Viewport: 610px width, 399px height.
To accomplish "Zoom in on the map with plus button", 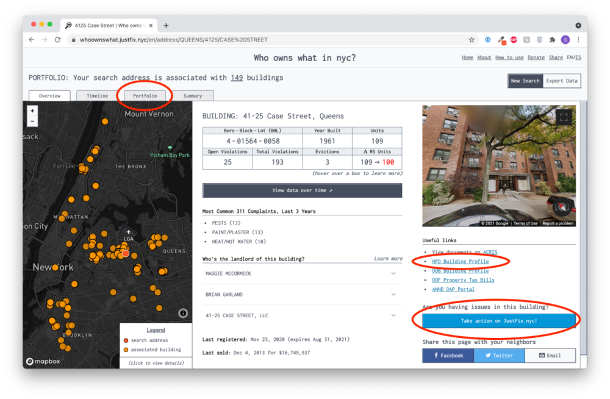I will tap(32, 111).
